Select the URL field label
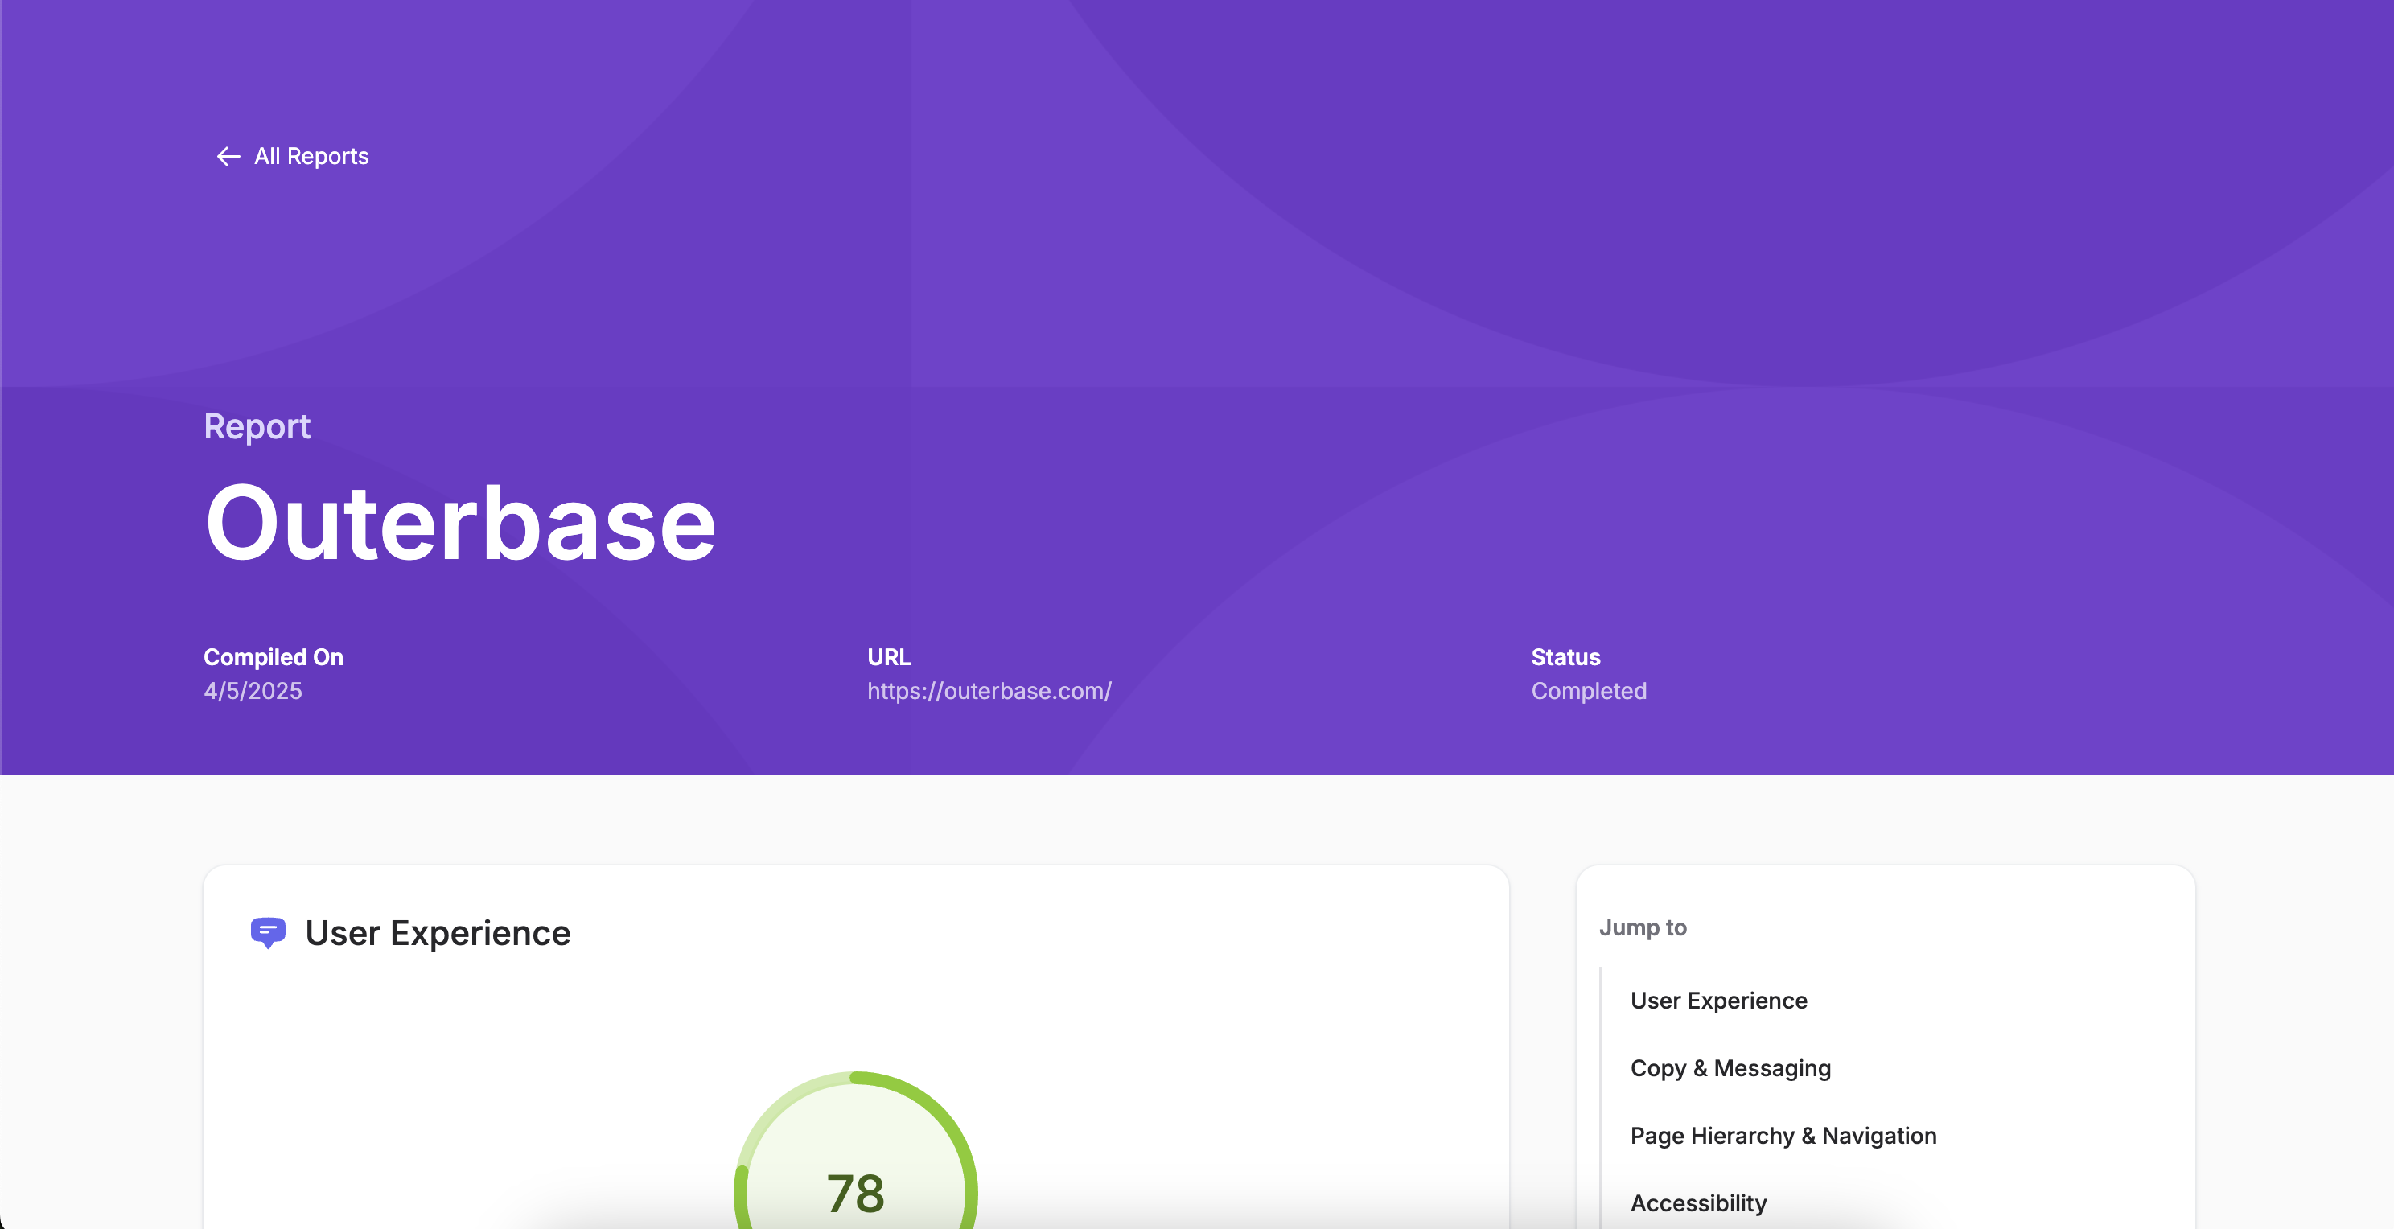The height and width of the screenshot is (1229, 2394). click(887, 657)
